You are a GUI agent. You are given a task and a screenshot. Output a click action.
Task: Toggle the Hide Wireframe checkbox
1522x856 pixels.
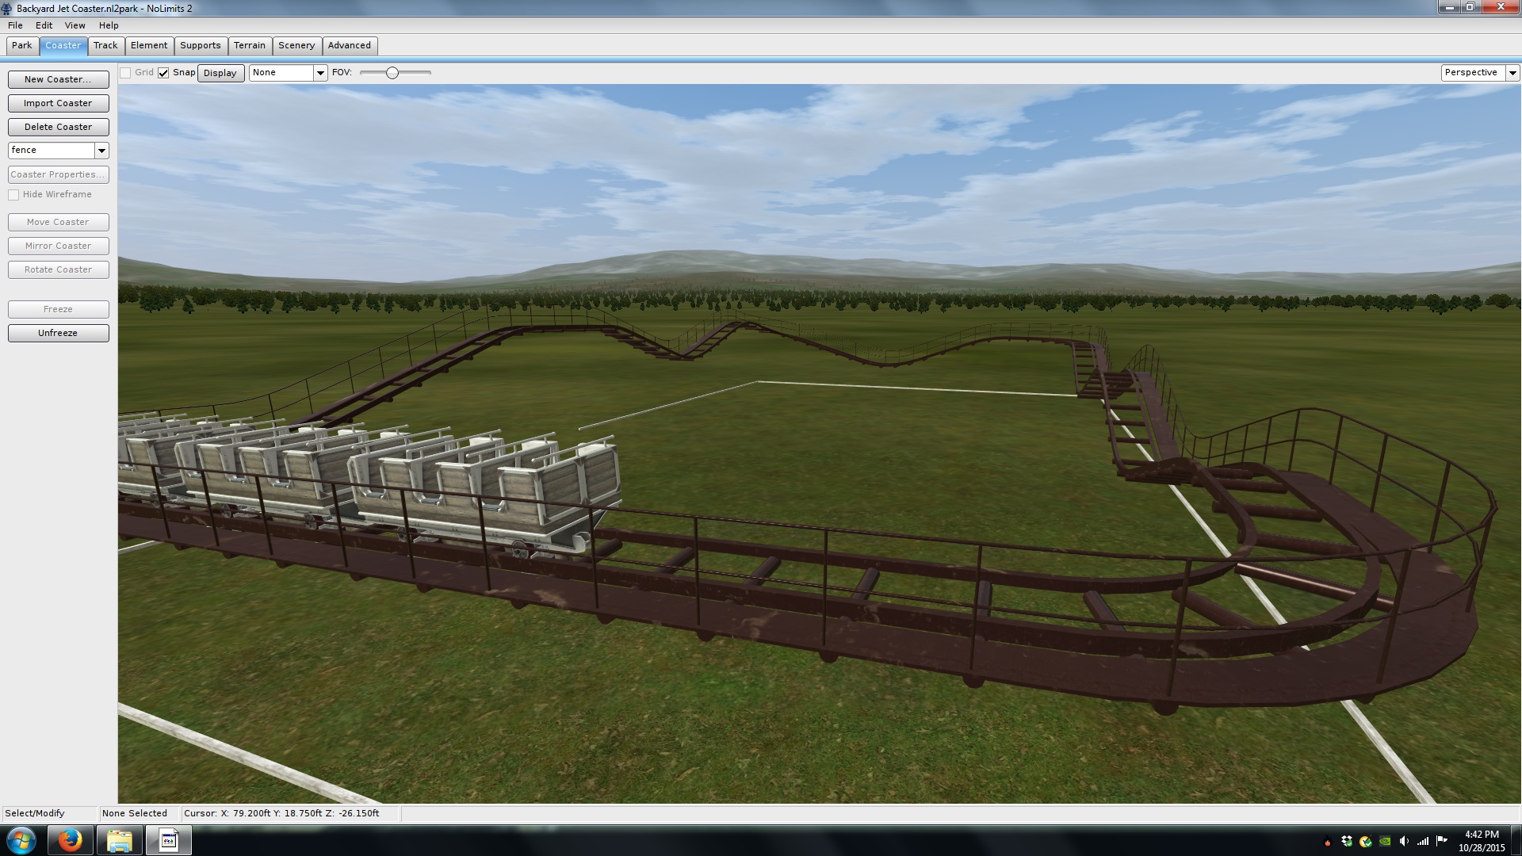(13, 195)
